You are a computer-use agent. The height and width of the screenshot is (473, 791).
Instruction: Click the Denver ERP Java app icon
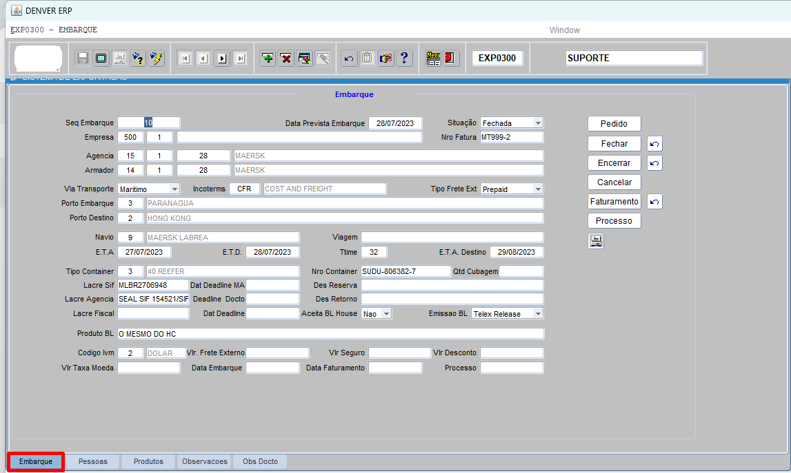pyautogui.click(x=17, y=10)
